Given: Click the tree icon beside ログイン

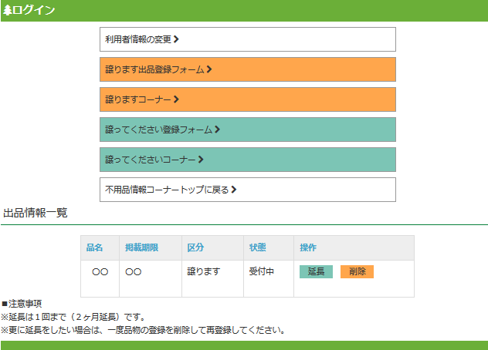Looking at the screenshot, I should click(x=8, y=10).
